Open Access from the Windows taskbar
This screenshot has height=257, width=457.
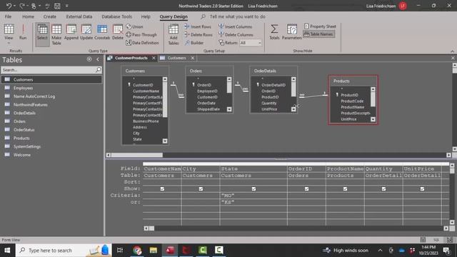pyautogui.click(x=170, y=250)
